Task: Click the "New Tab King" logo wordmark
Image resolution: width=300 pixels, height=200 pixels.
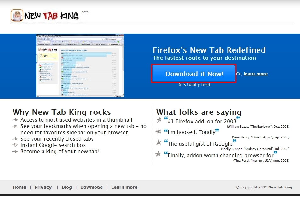Action: 51,16
